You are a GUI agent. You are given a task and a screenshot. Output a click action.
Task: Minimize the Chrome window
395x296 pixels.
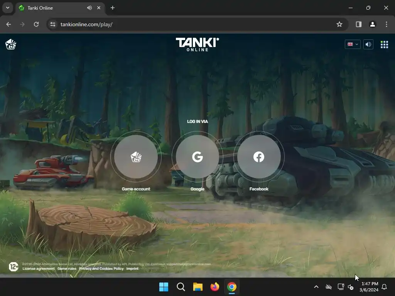pos(350,8)
